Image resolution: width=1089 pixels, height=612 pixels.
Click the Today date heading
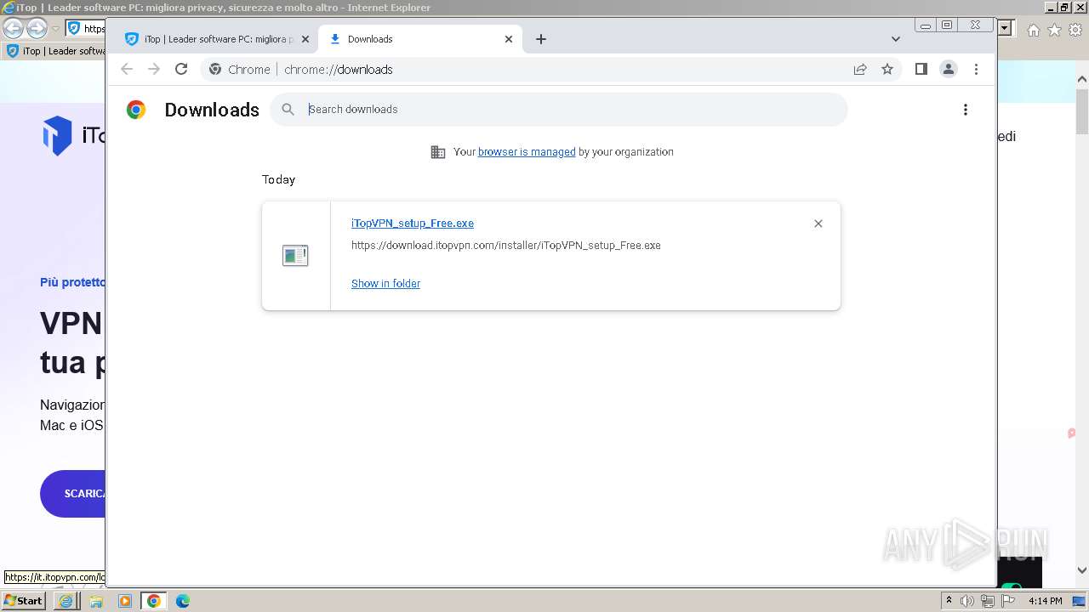coord(278,180)
